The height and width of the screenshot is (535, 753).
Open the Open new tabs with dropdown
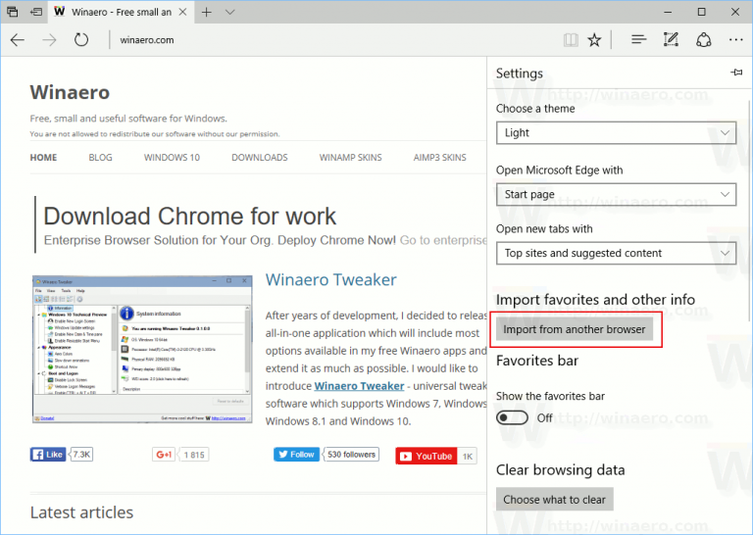pyautogui.click(x=616, y=254)
